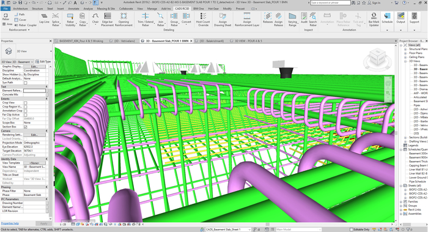This screenshot has height=232, width=428.
Task: Select Edge bar Placement tool
Action: [107, 20]
